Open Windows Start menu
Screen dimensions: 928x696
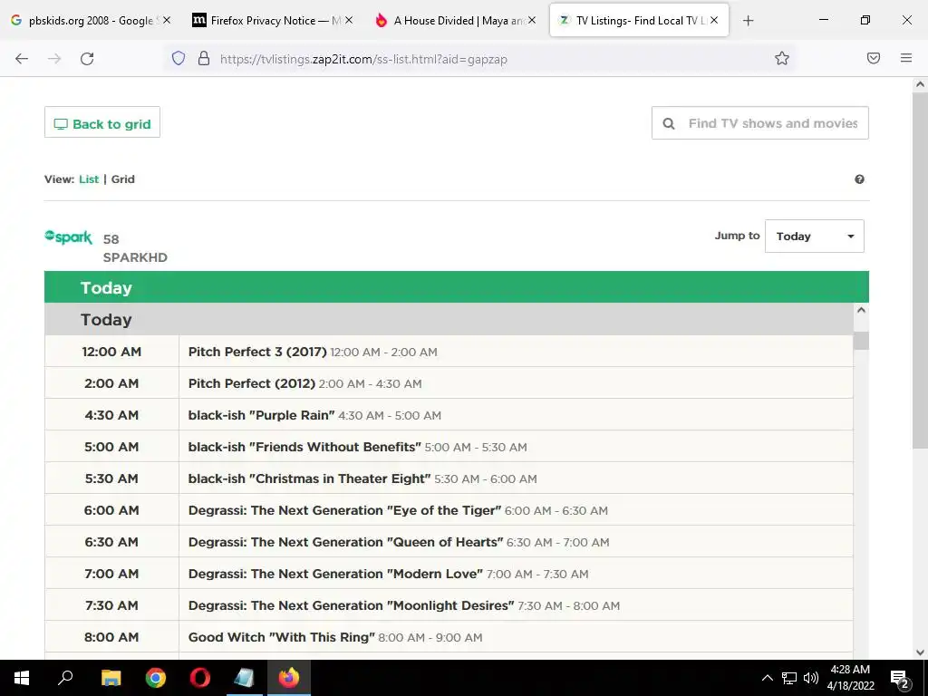pos(22,678)
